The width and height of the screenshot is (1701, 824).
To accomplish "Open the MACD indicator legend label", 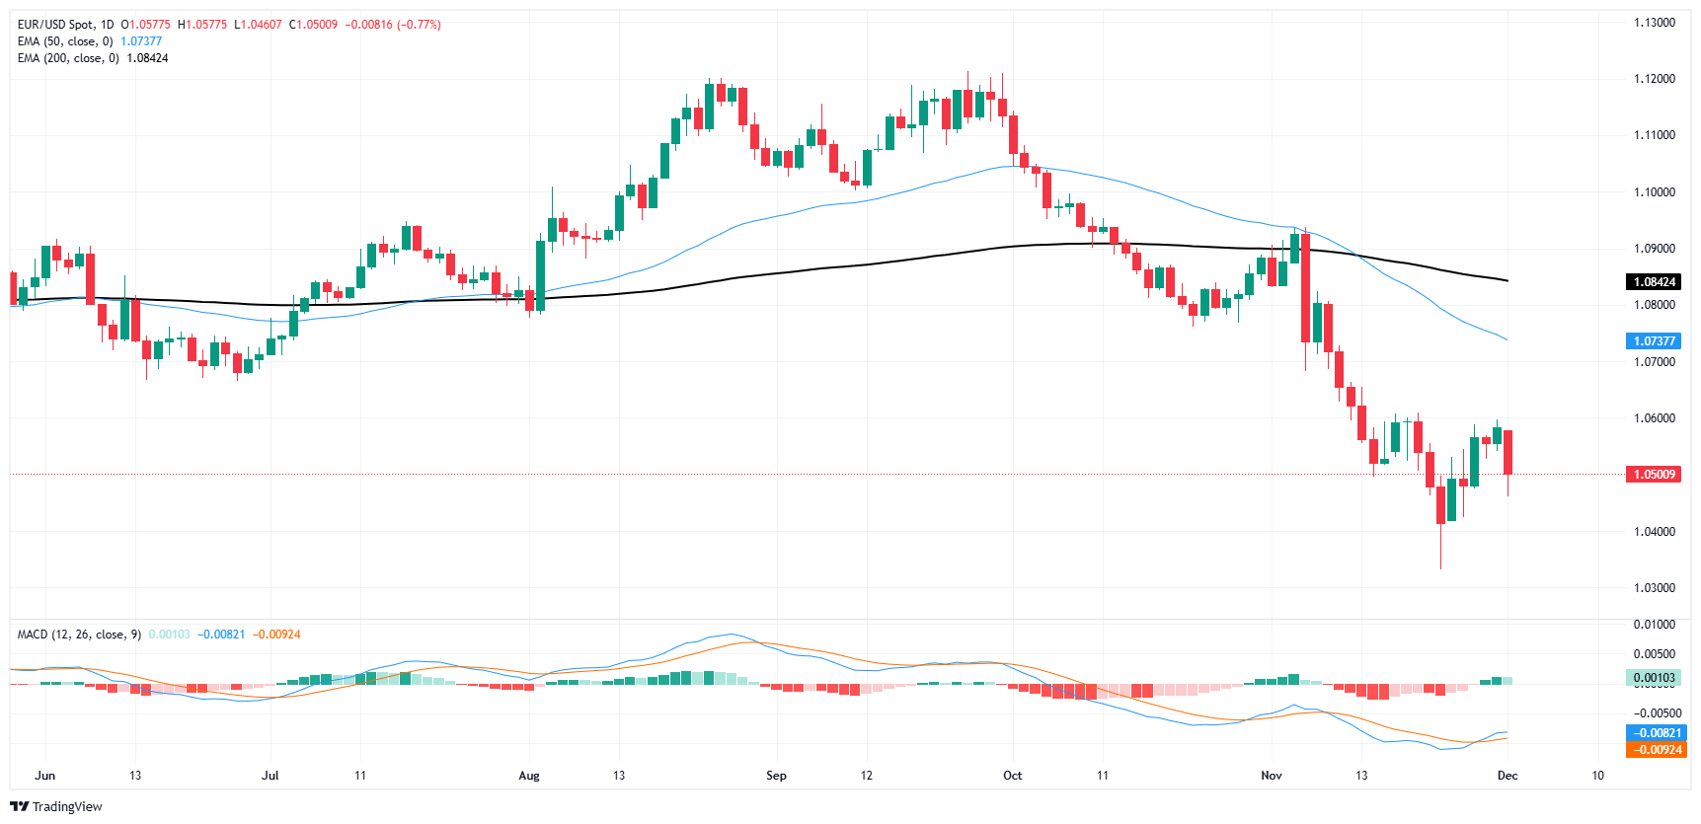I will (x=79, y=635).
